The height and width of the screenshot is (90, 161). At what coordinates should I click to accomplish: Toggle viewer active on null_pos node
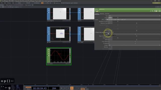[x=79, y=28]
